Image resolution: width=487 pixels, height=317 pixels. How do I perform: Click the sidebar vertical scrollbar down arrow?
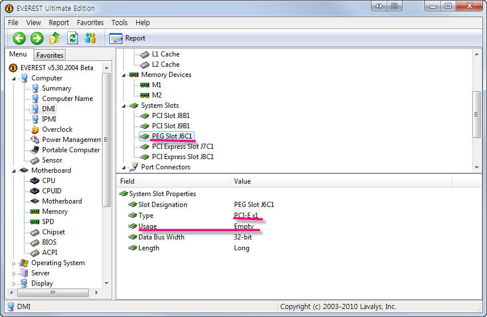tap(107, 283)
